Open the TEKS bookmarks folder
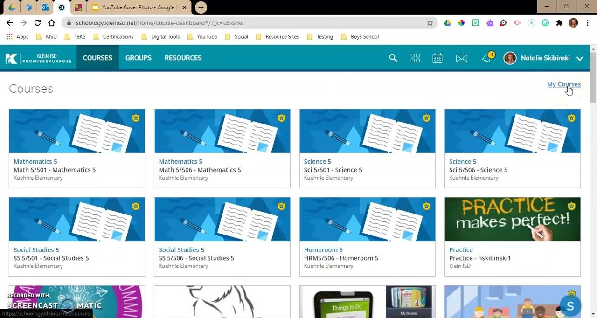The image size is (597, 318). (x=75, y=36)
